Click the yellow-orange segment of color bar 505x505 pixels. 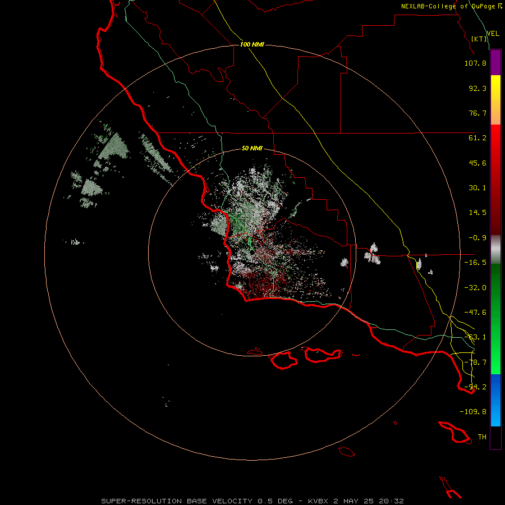(495, 100)
